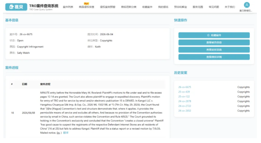Image resolution: width=261 pixels, height=143 pixels.
Task: Click the username text under the avatar
Action: [x=246, y=10]
